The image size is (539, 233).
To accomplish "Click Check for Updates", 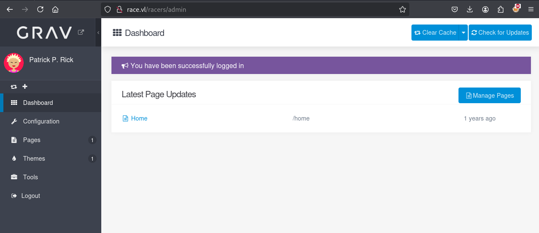I will (500, 33).
